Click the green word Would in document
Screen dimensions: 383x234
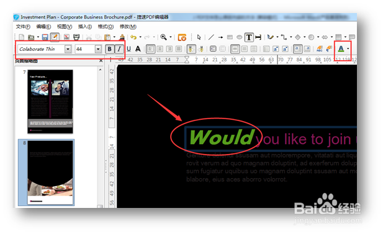point(222,138)
